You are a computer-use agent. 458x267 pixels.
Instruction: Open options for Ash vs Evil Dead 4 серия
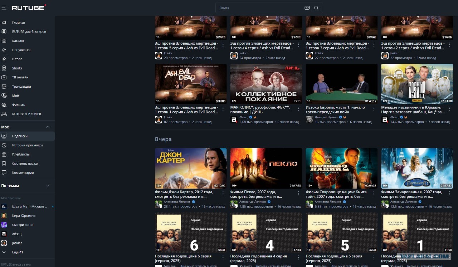[x=298, y=45]
